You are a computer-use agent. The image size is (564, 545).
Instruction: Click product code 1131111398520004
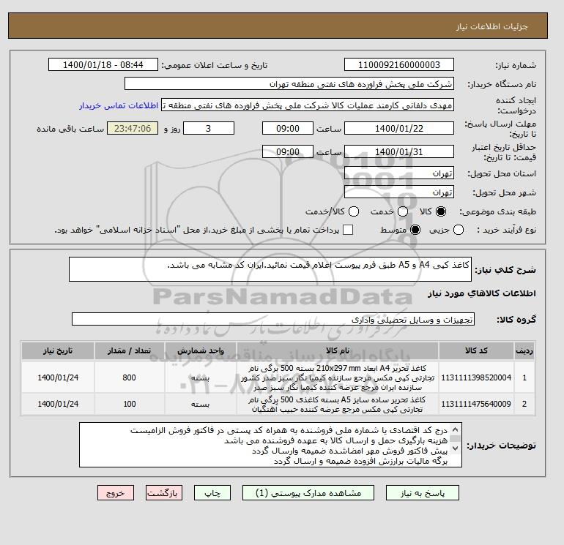[476, 377]
